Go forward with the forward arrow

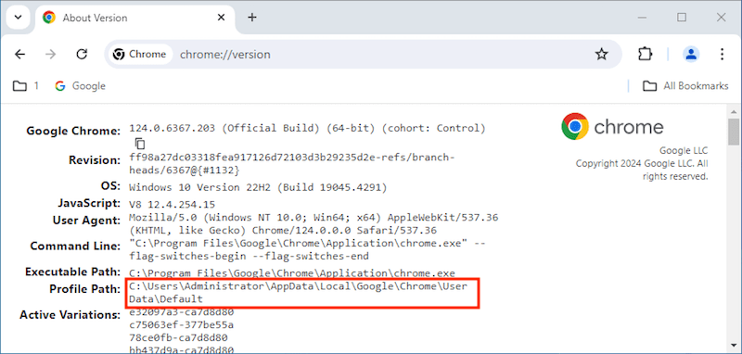coord(50,55)
